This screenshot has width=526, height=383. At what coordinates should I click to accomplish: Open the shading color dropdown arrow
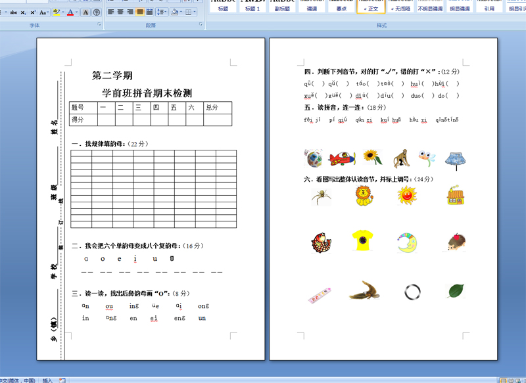point(180,12)
